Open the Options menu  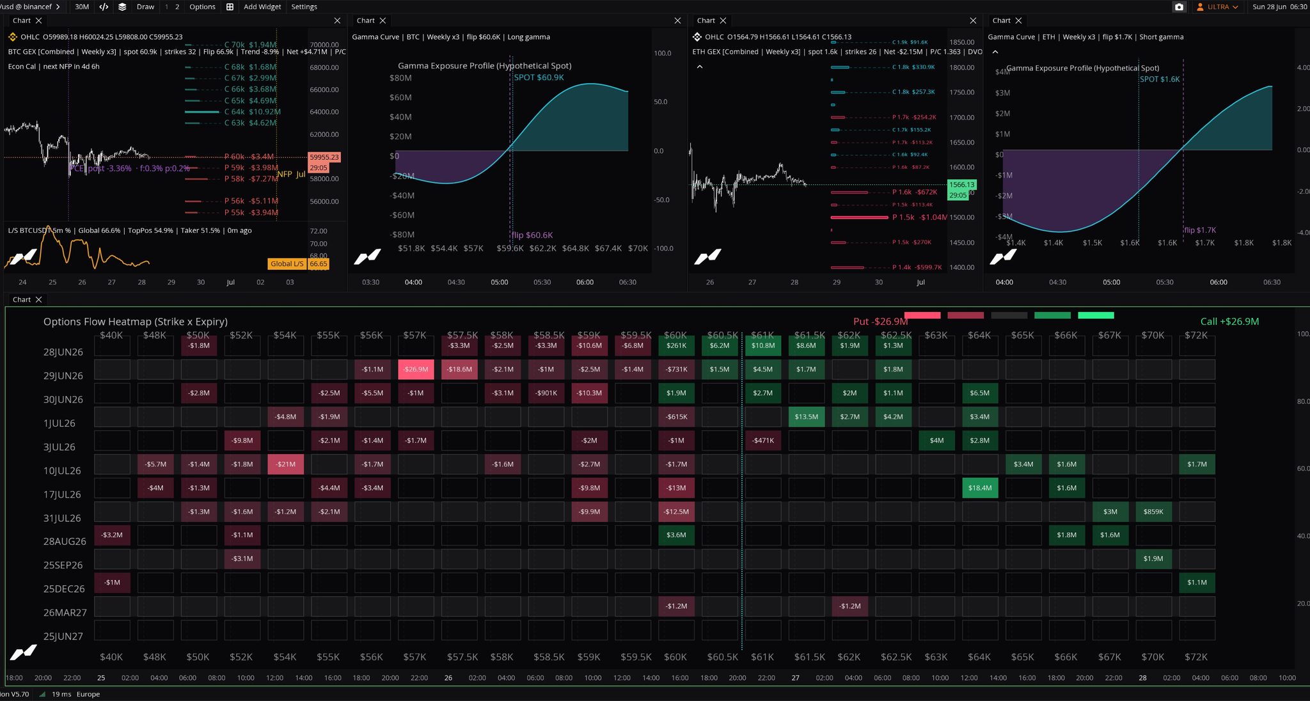[202, 6]
